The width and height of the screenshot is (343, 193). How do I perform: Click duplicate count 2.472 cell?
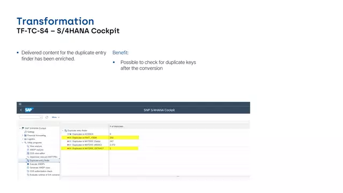[113, 145]
